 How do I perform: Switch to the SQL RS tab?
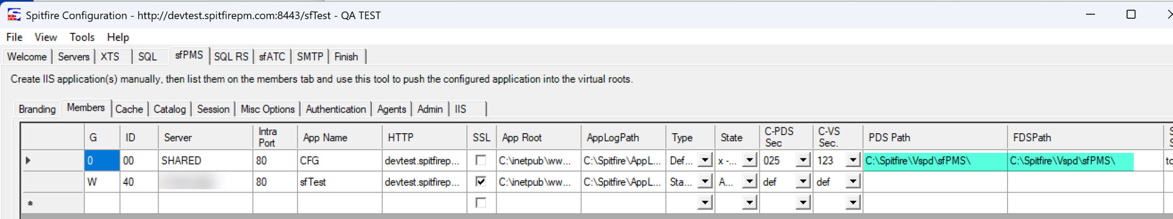[x=231, y=57]
